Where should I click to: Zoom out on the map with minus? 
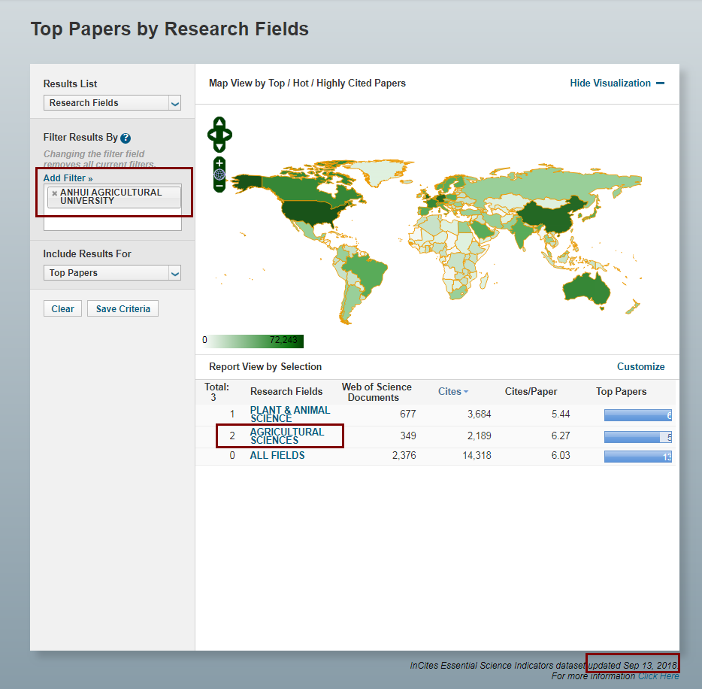point(219,185)
